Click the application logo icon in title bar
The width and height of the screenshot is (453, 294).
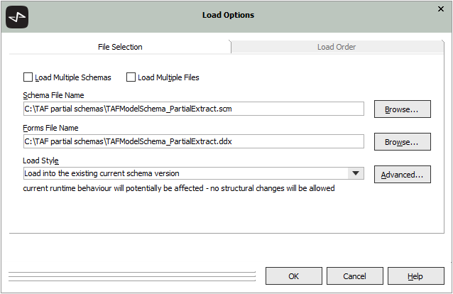coord(17,16)
